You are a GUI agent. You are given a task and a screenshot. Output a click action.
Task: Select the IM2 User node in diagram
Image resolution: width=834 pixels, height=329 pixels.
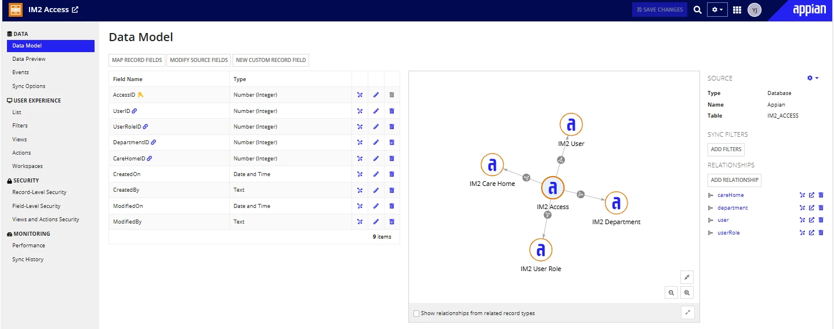point(571,125)
